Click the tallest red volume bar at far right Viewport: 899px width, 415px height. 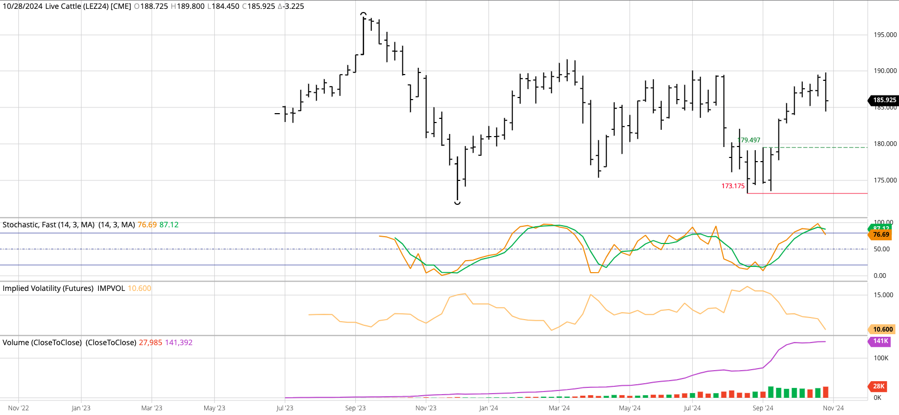[x=826, y=392]
